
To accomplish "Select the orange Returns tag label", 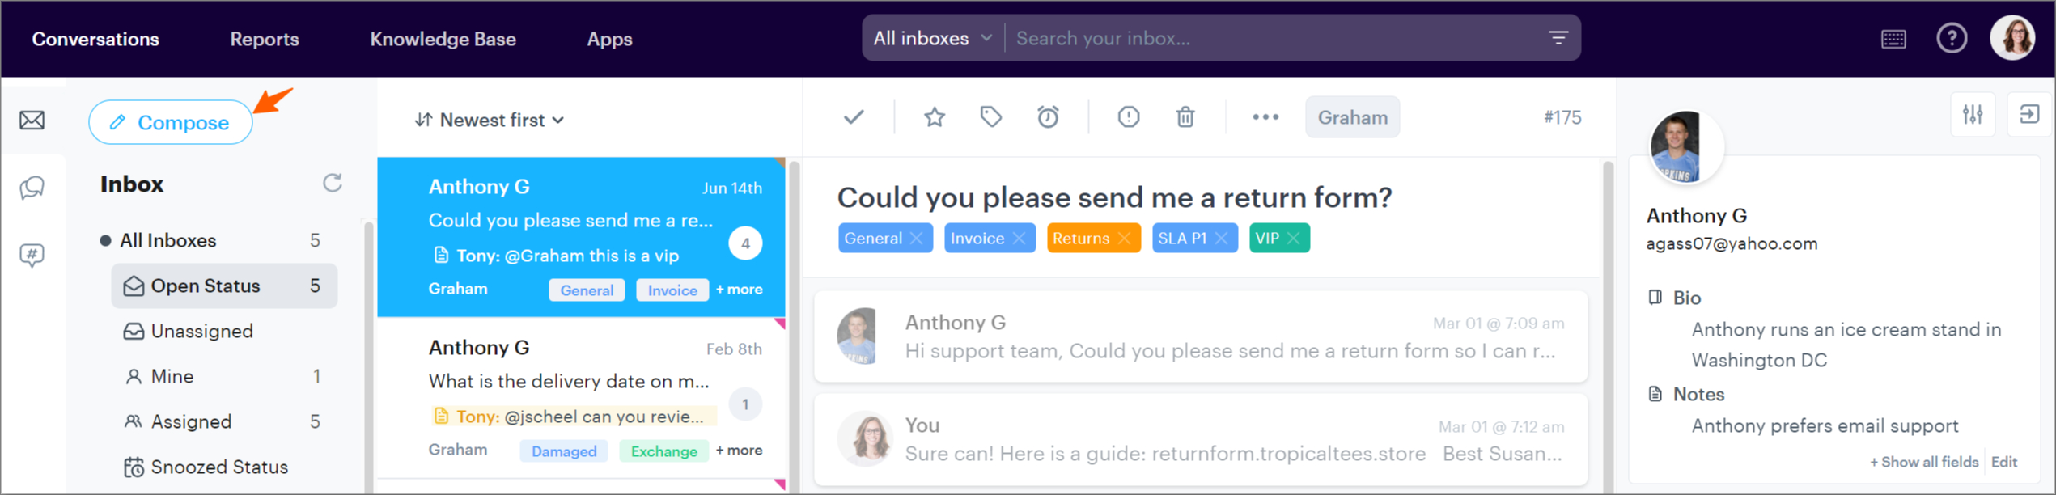I will pos(1080,239).
